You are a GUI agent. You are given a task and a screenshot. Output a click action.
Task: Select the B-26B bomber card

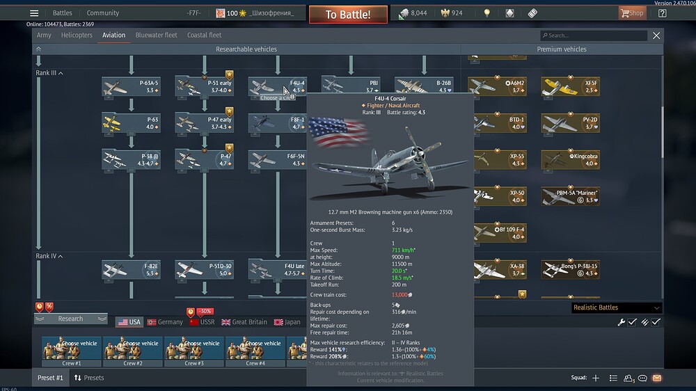424,85
